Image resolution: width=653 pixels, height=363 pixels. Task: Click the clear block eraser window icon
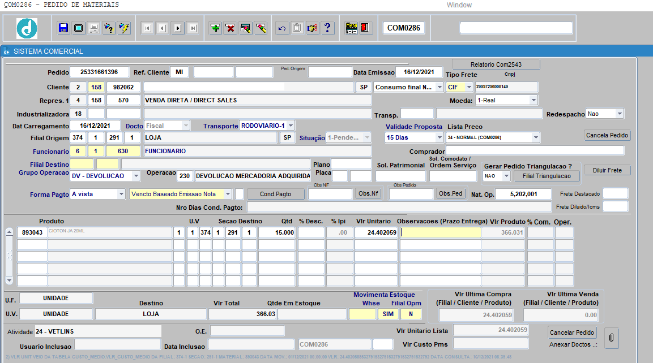246,28
